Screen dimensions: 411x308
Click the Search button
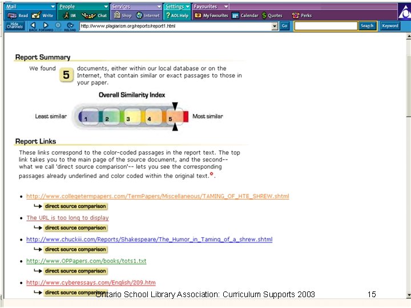(x=367, y=26)
